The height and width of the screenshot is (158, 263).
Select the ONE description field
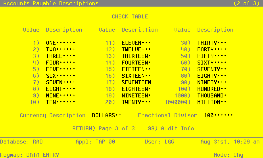click(60, 43)
